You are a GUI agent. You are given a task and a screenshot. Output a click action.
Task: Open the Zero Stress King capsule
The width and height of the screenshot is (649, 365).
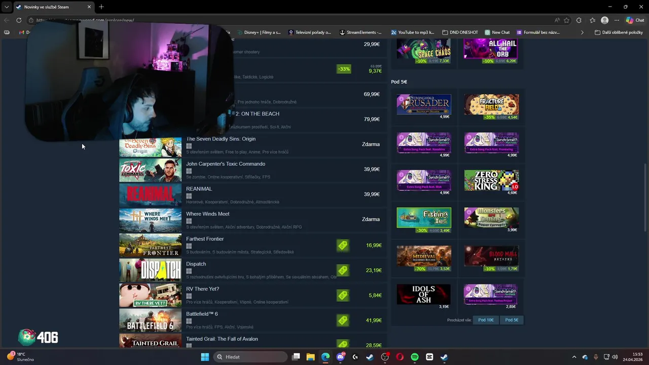[492, 180]
